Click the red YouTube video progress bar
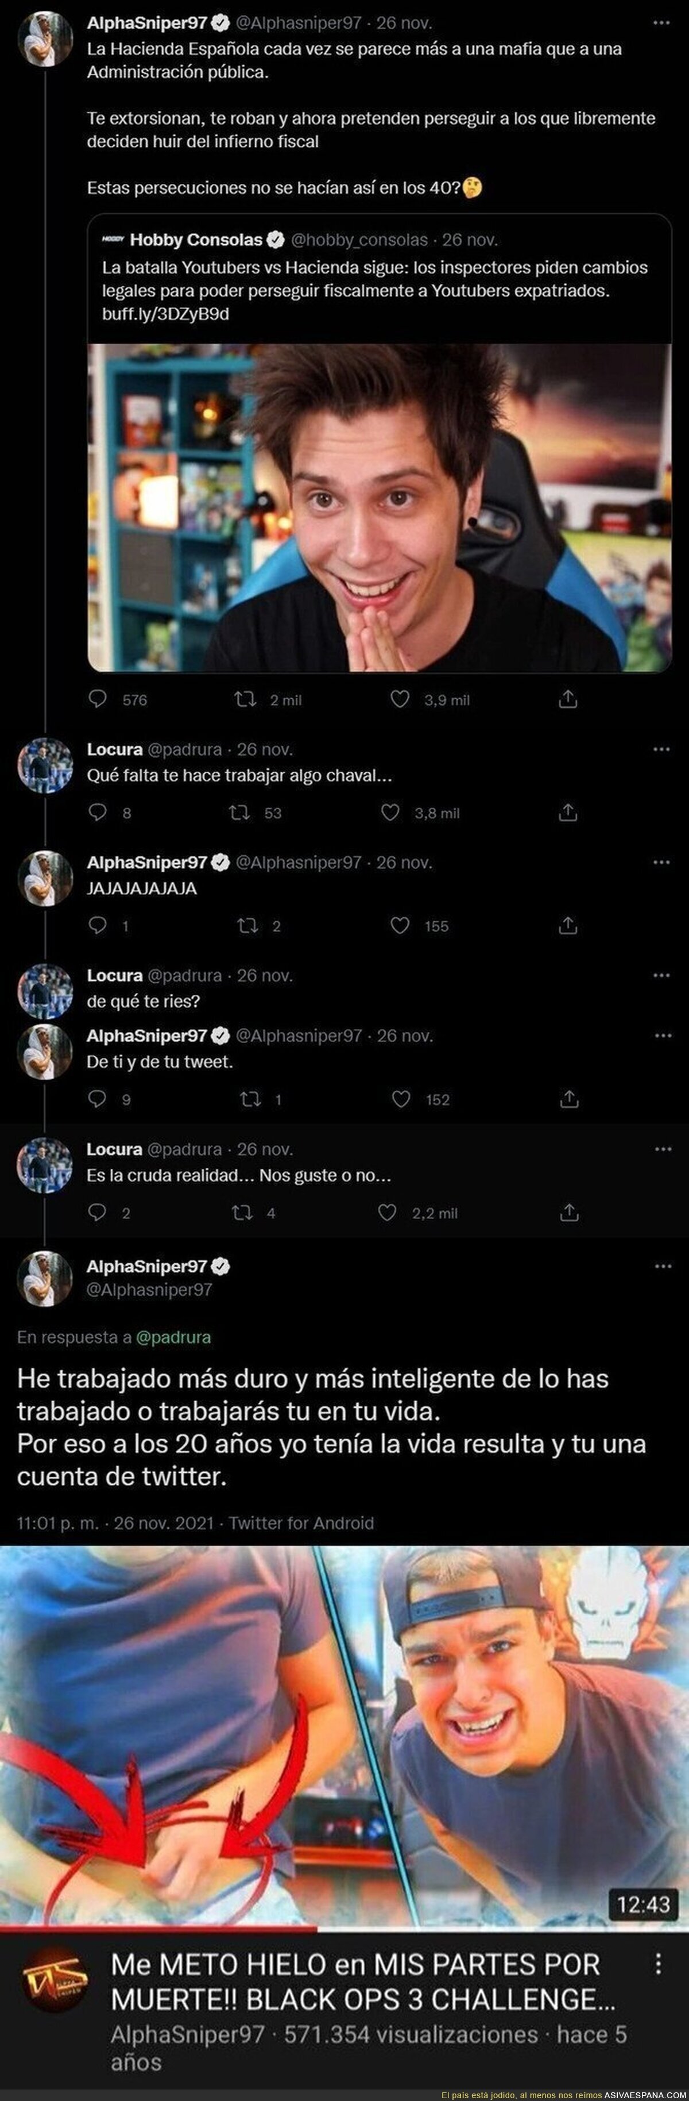Image resolution: width=689 pixels, height=2101 pixels. pos(158,1930)
